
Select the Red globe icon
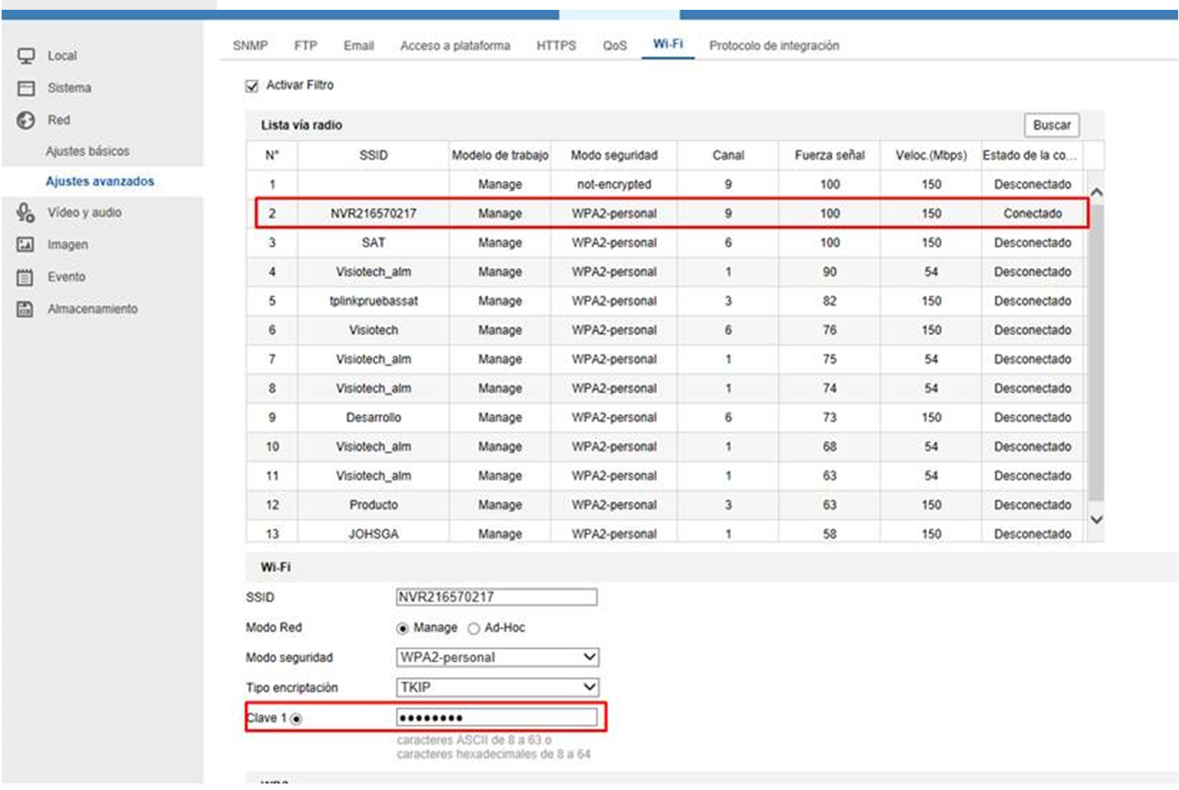[x=26, y=120]
